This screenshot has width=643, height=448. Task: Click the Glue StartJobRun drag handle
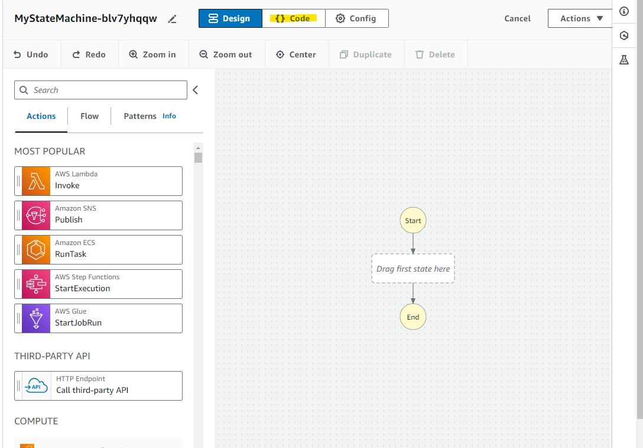point(18,318)
